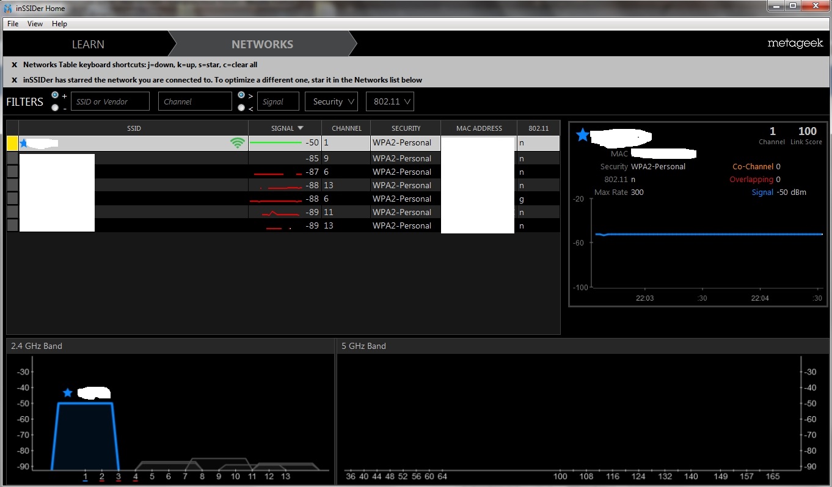Screen dimensions: 832x487
Task: Dismiss the keyboard shortcuts tip with X
Action: point(14,64)
